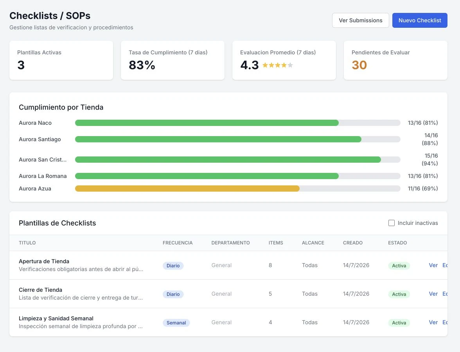The height and width of the screenshot is (352, 460).
Task: Click the Ver Submissions button
Action: point(360,20)
